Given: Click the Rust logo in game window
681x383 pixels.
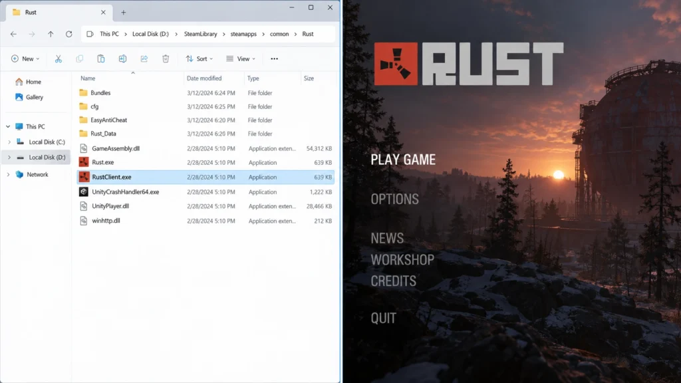Looking at the screenshot, I should pyautogui.click(x=469, y=64).
